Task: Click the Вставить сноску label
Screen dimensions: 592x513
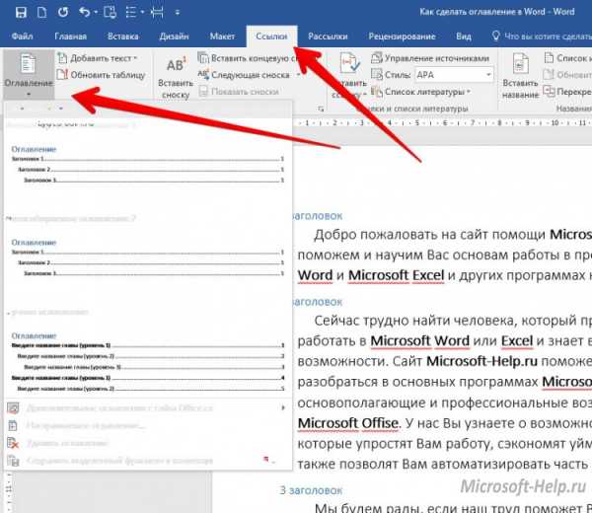Action: point(176,89)
